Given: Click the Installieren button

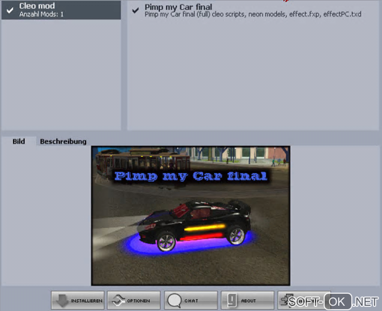Looking at the screenshot, I should click(x=78, y=300).
